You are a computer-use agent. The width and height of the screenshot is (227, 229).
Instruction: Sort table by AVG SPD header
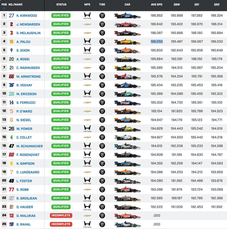coord(157,5)
